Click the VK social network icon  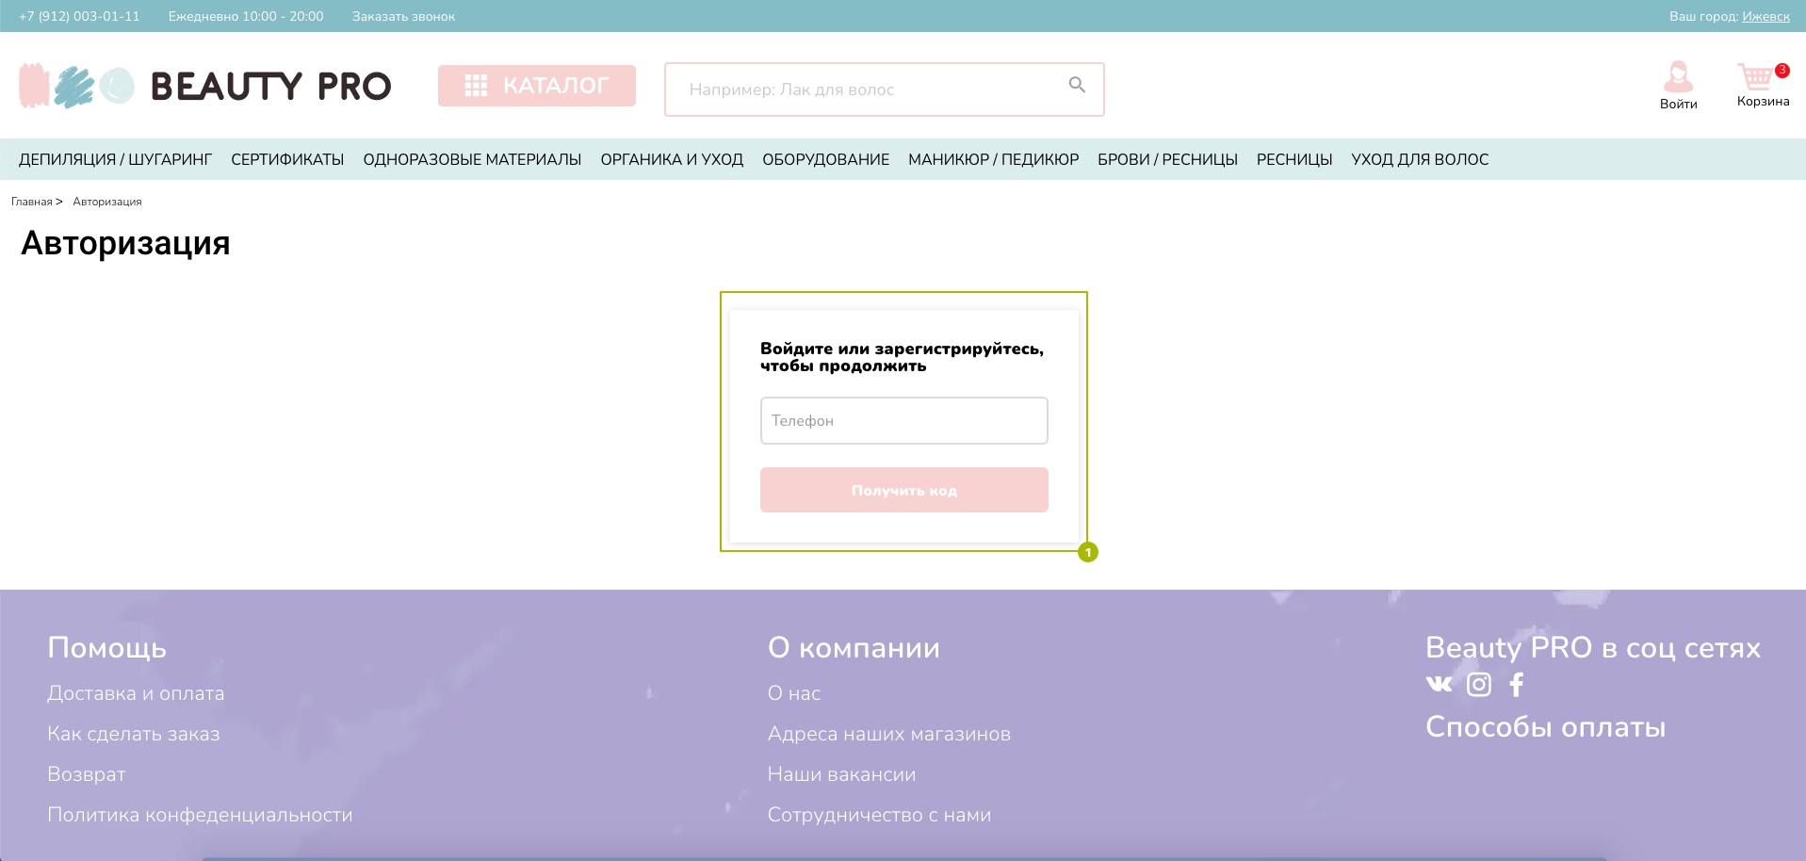point(1439,684)
